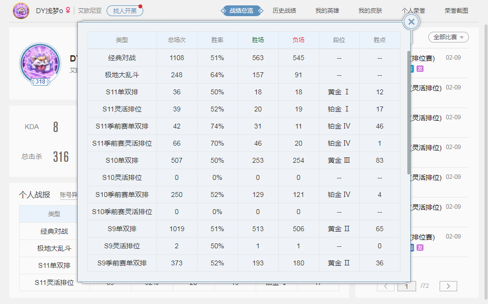This screenshot has width=488, height=304.
Task: Select the S10灵活排位 row
Action: 244,177
